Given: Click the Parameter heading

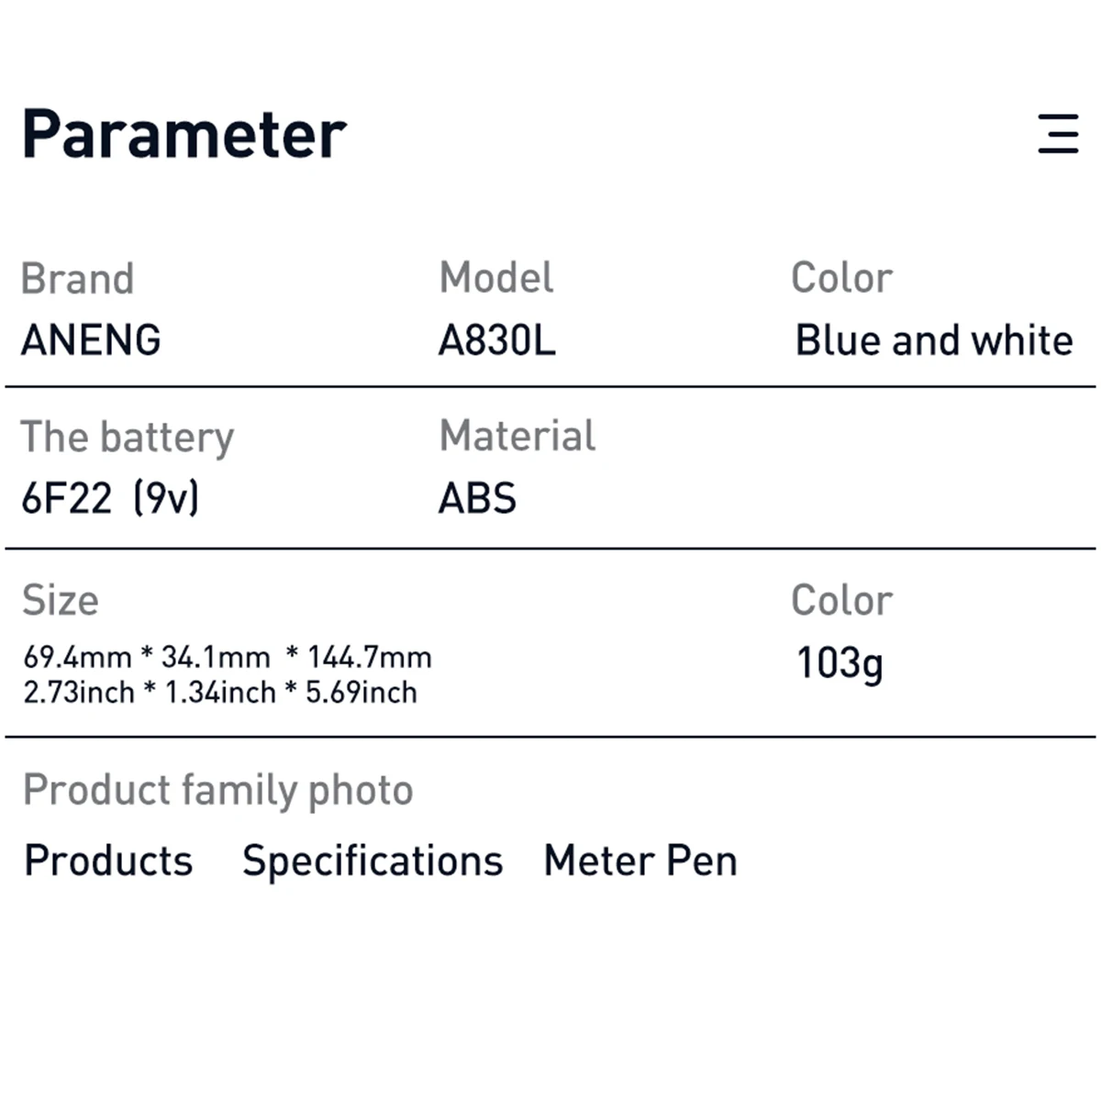Looking at the screenshot, I should 183,134.
